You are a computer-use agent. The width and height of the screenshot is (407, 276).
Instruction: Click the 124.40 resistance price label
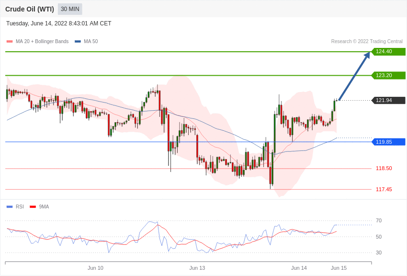389,51
